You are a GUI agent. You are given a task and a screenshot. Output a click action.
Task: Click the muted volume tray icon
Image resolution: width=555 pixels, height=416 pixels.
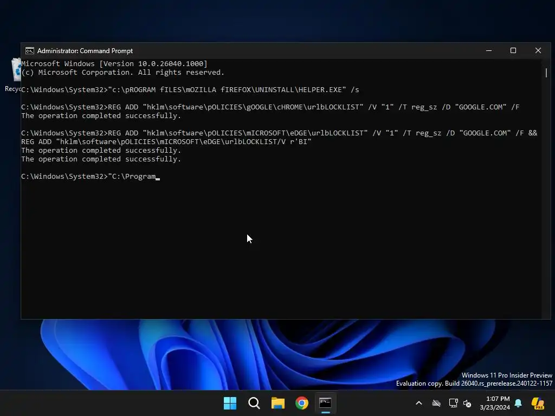[467, 403]
